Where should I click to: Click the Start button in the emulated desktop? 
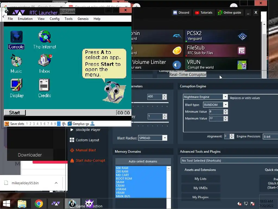pyautogui.click(x=15, y=113)
